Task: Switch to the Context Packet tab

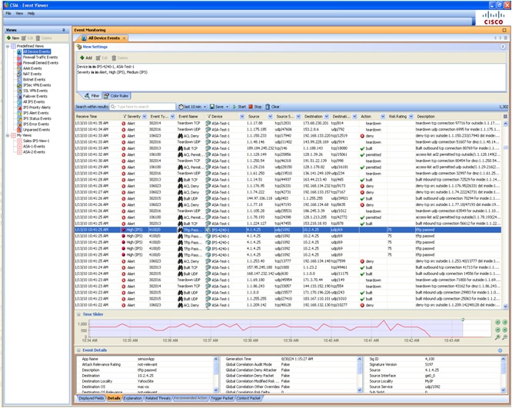Action: tap(248, 398)
